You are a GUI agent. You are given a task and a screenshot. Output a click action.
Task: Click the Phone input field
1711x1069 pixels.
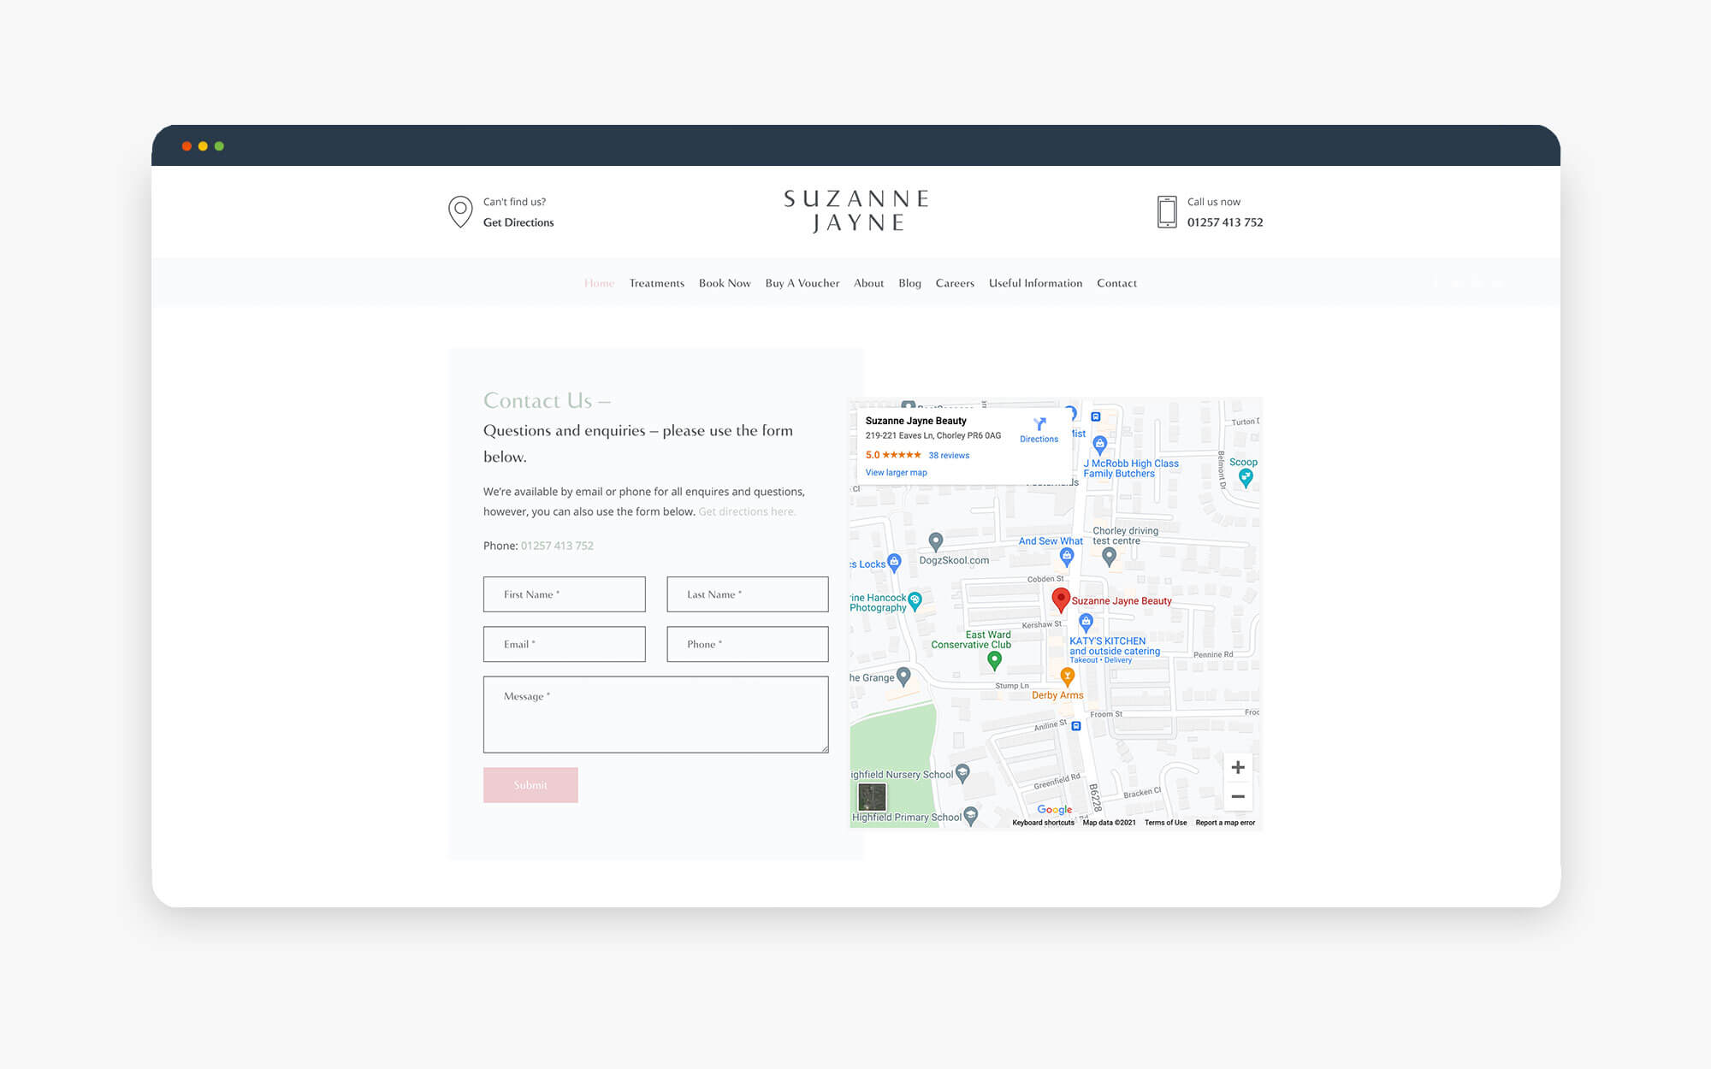pyautogui.click(x=748, y=644)
